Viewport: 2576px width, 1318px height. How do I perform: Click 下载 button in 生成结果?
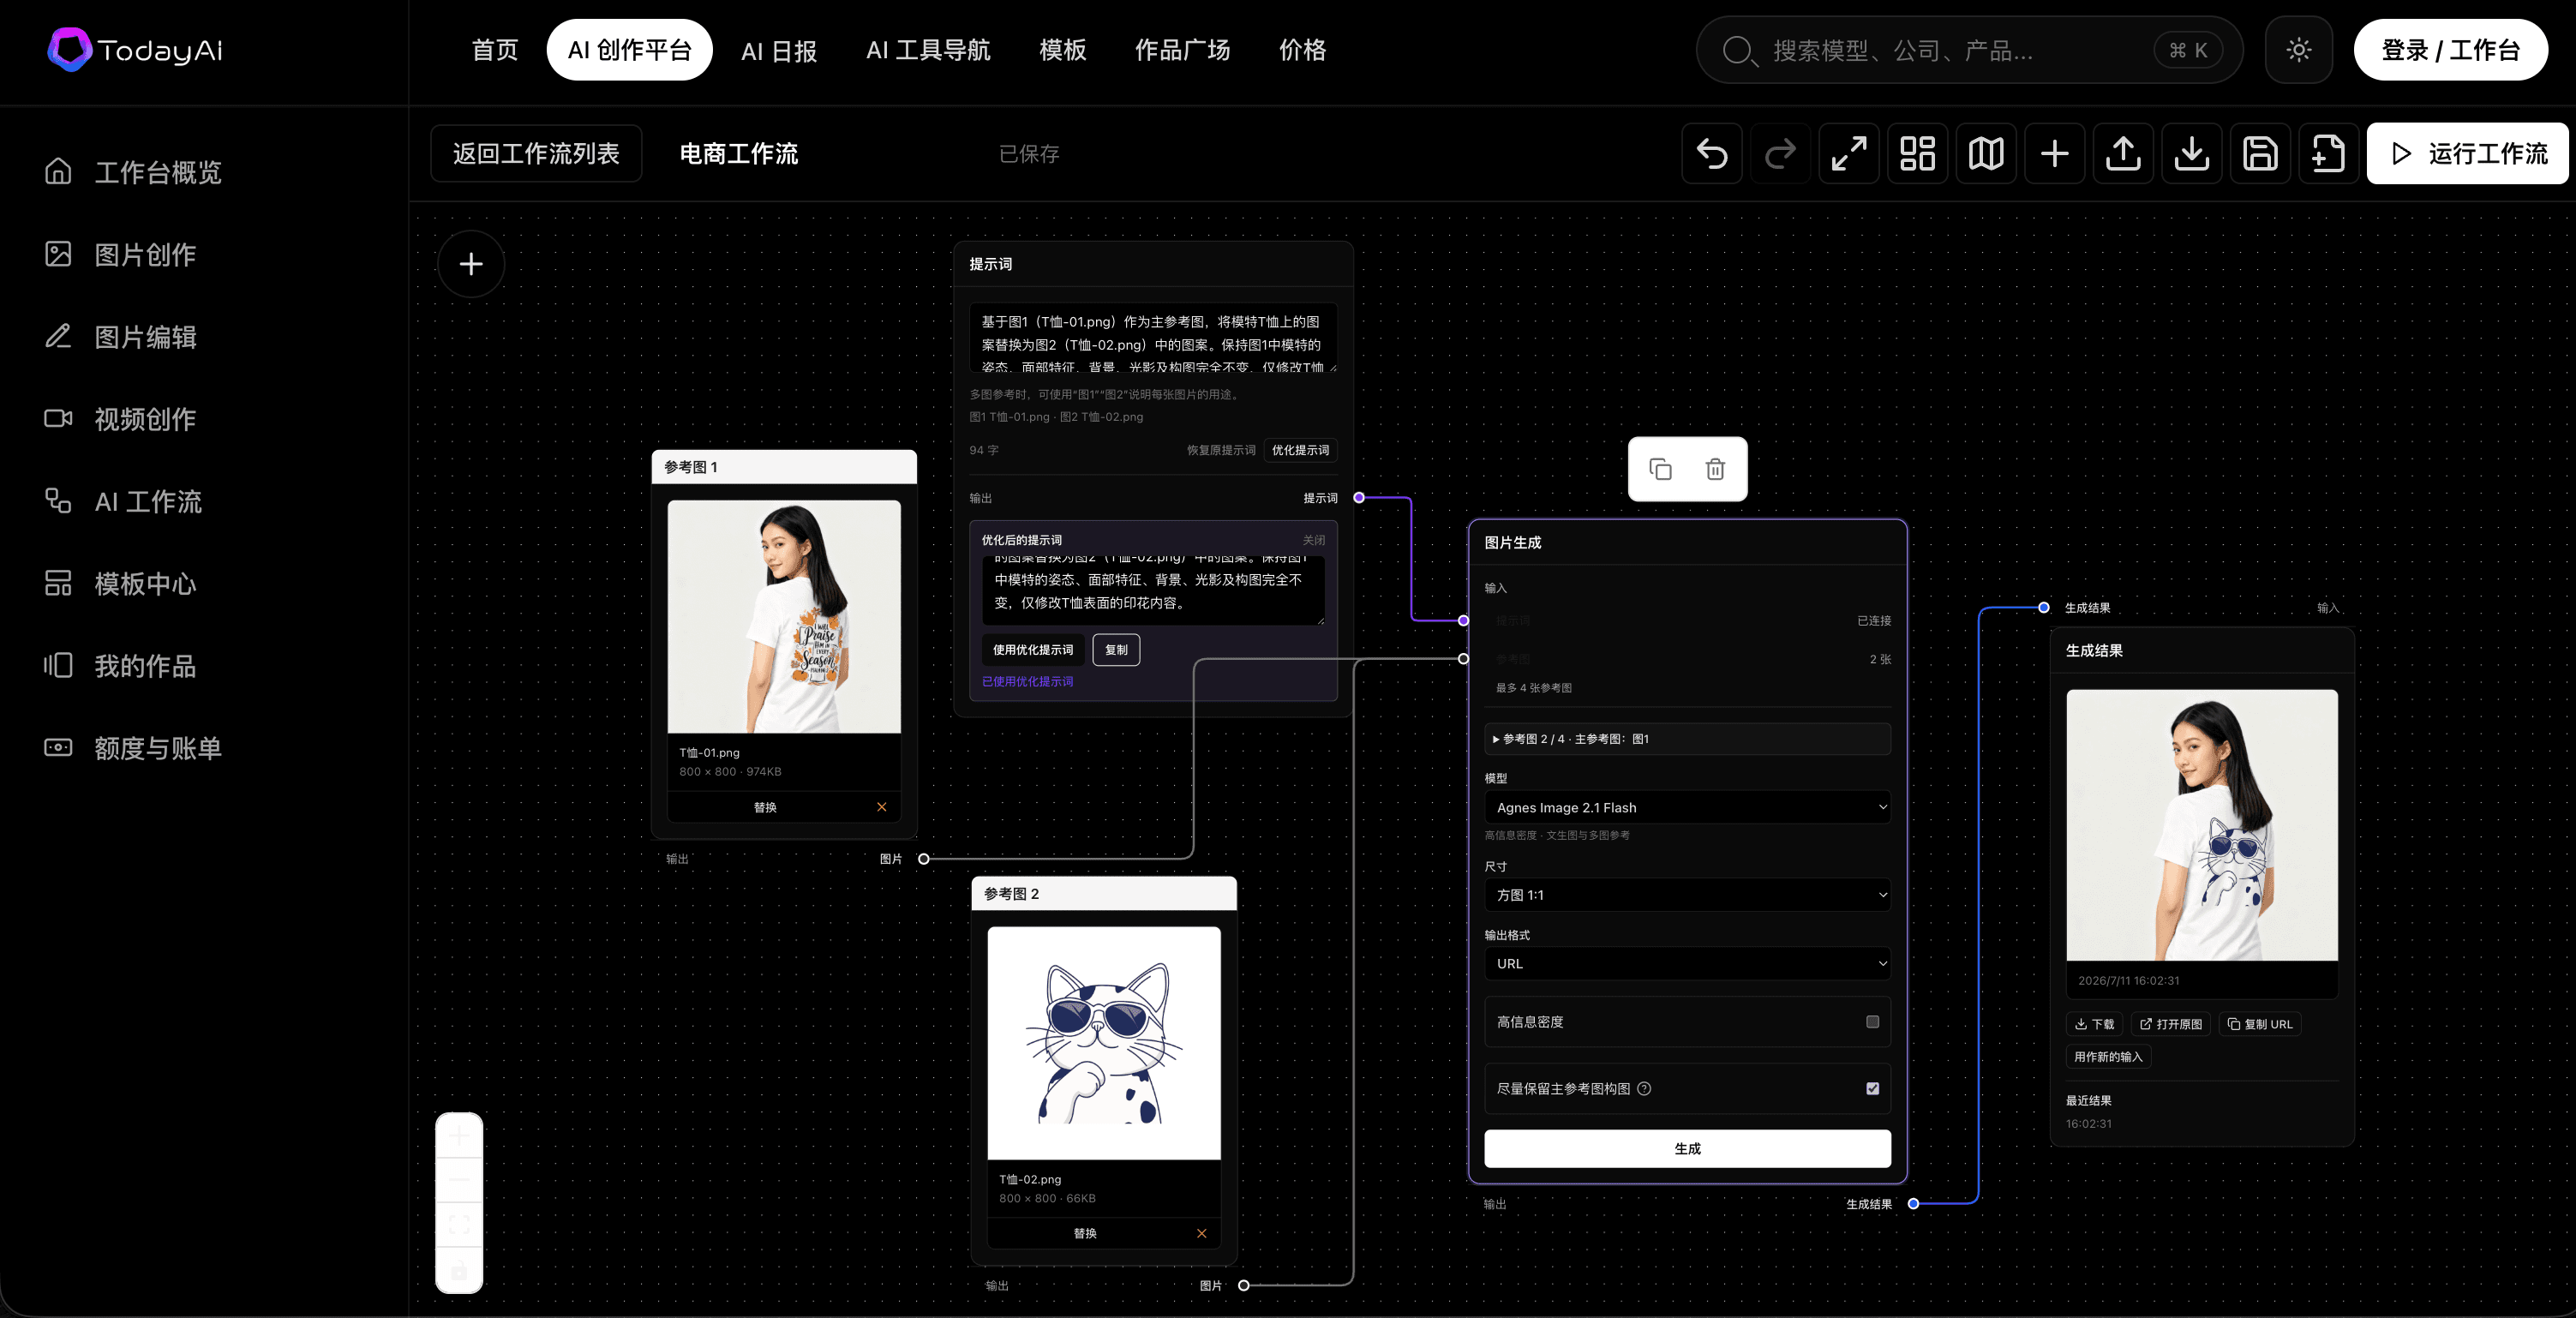point(2094,1024)
